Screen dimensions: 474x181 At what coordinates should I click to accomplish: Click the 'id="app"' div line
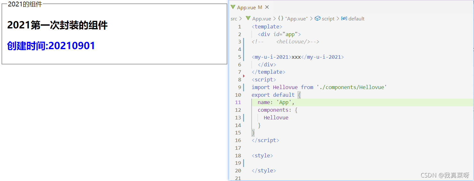(x=279, y=34)
